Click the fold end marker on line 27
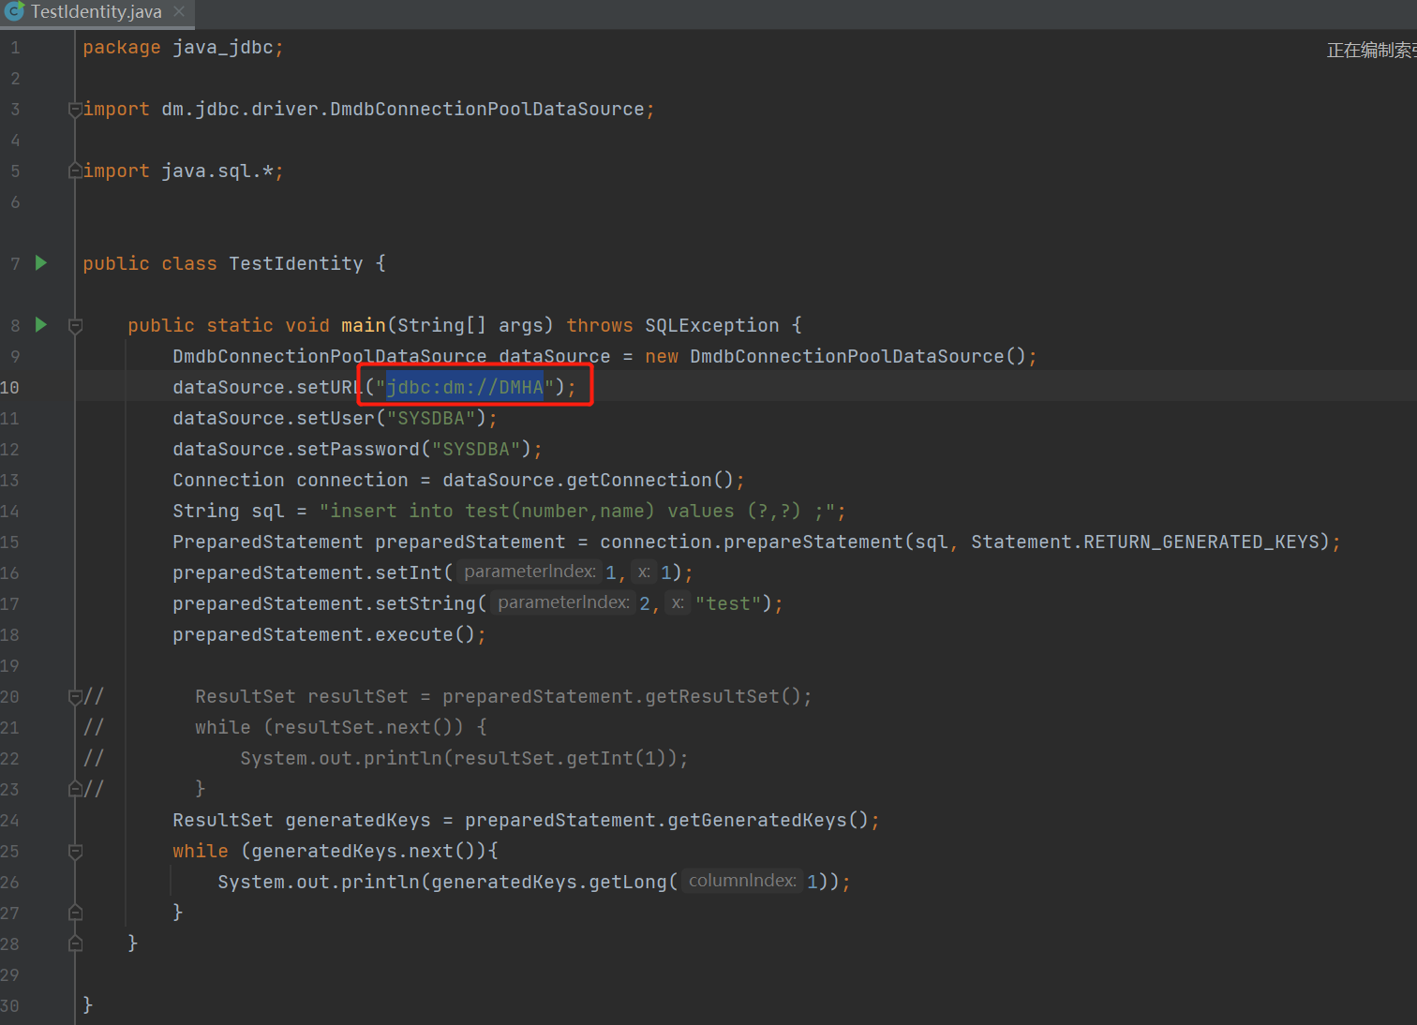The image size is (1417, 1025). (76, 913)
